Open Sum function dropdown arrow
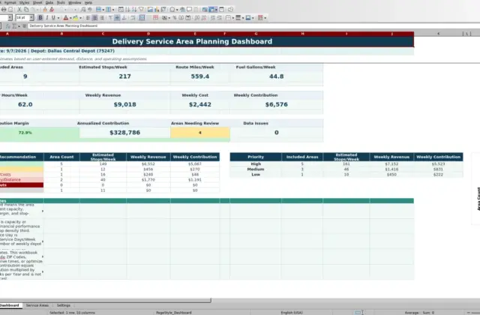 (x=19, y=26)
